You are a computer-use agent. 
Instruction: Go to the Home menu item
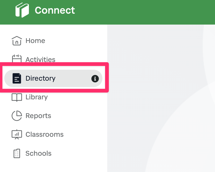point(35,41)
